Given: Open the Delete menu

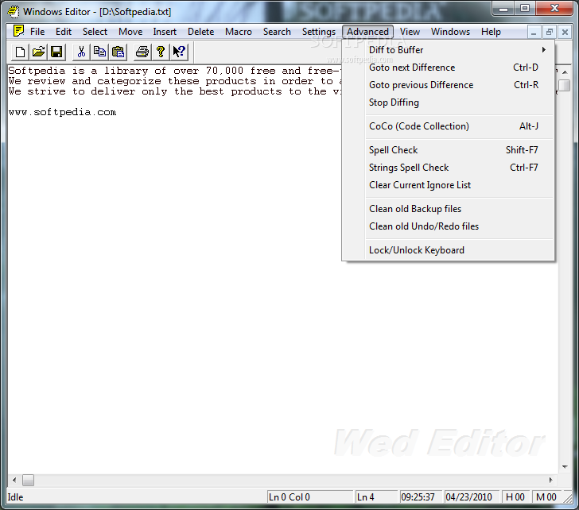Looking at the screenshot, I should [x=201, y=32].
